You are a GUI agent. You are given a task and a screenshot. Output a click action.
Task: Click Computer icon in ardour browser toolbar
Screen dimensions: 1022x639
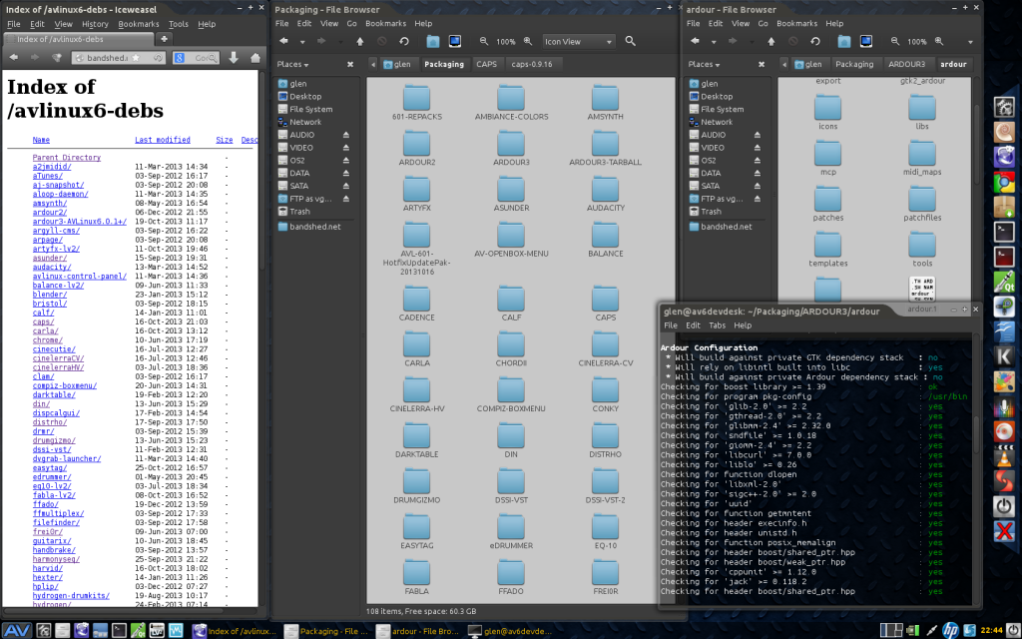(x=866, y=41)
